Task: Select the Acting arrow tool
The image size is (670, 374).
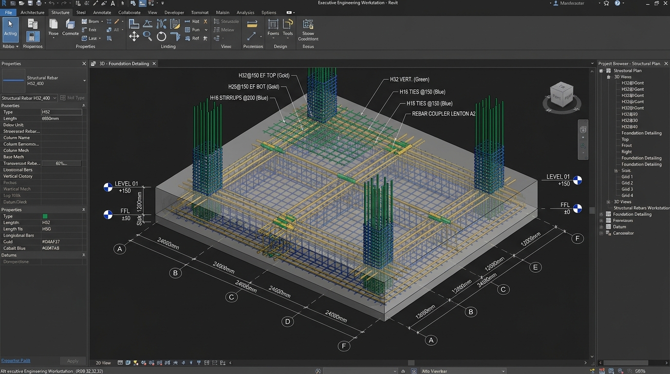Action: [10, 30]
